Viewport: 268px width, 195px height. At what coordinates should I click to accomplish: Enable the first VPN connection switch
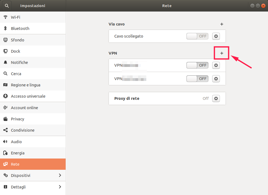tap(197, 65)
